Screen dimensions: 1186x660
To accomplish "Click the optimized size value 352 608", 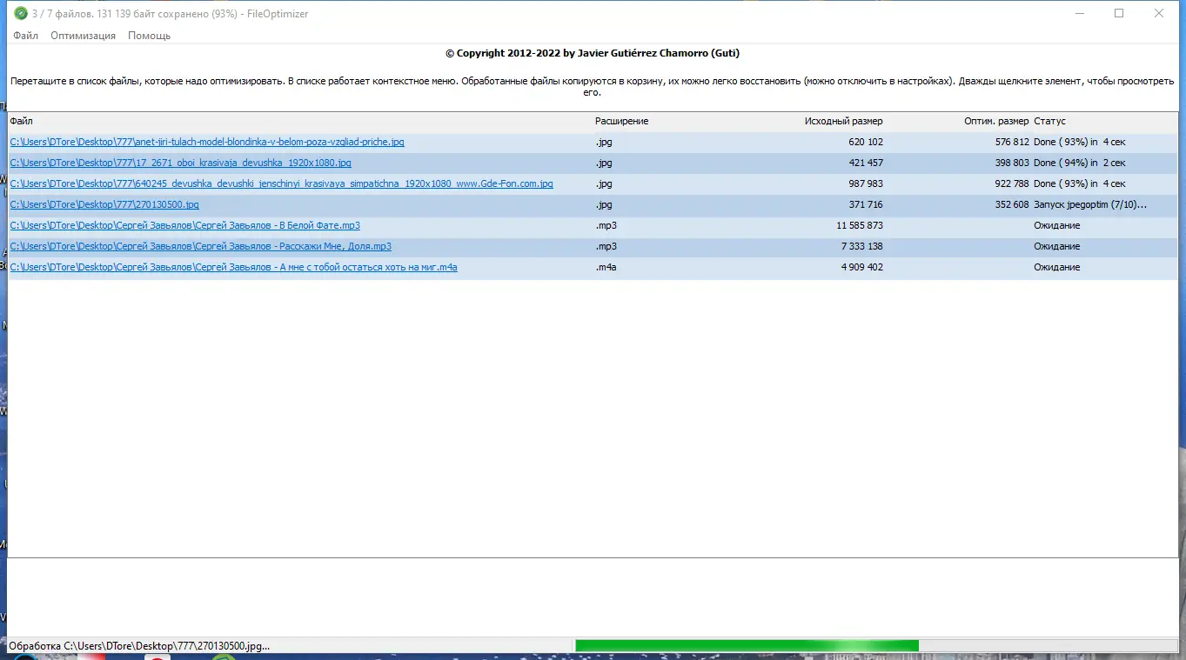I will [1012, 204].
